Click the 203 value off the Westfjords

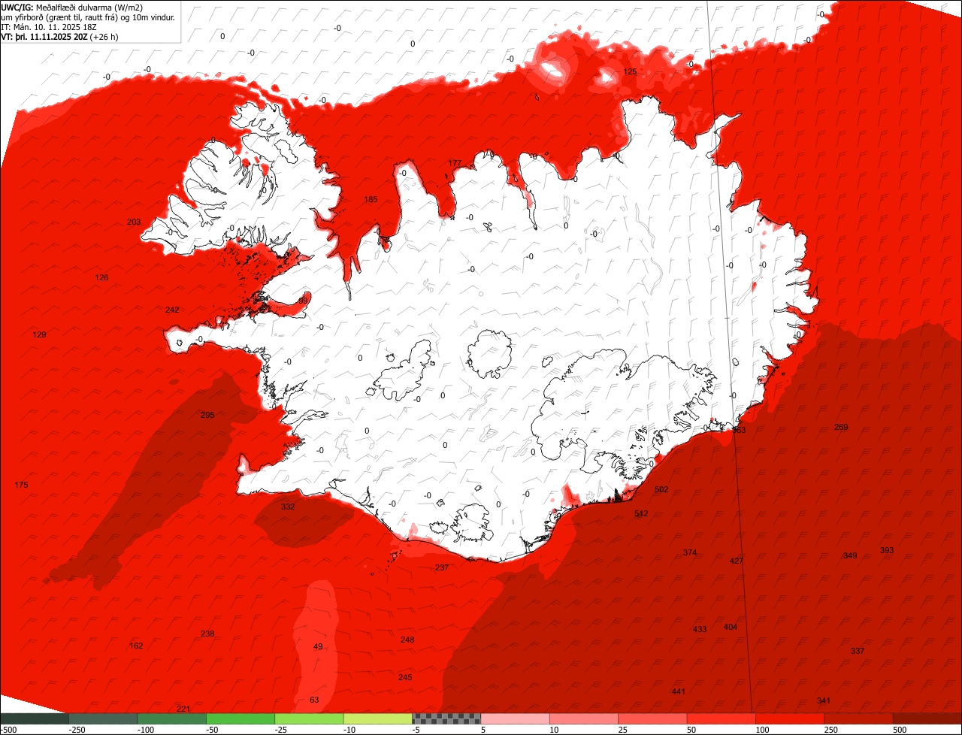coord(134,222)
